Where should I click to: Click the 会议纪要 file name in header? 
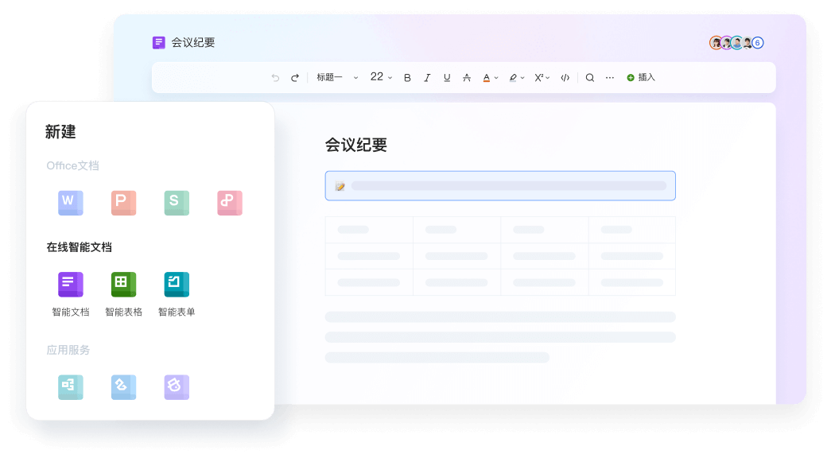(193, 42)
